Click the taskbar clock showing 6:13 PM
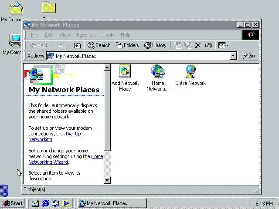Viewport: 279px width, 209px height. click(264, 203)
